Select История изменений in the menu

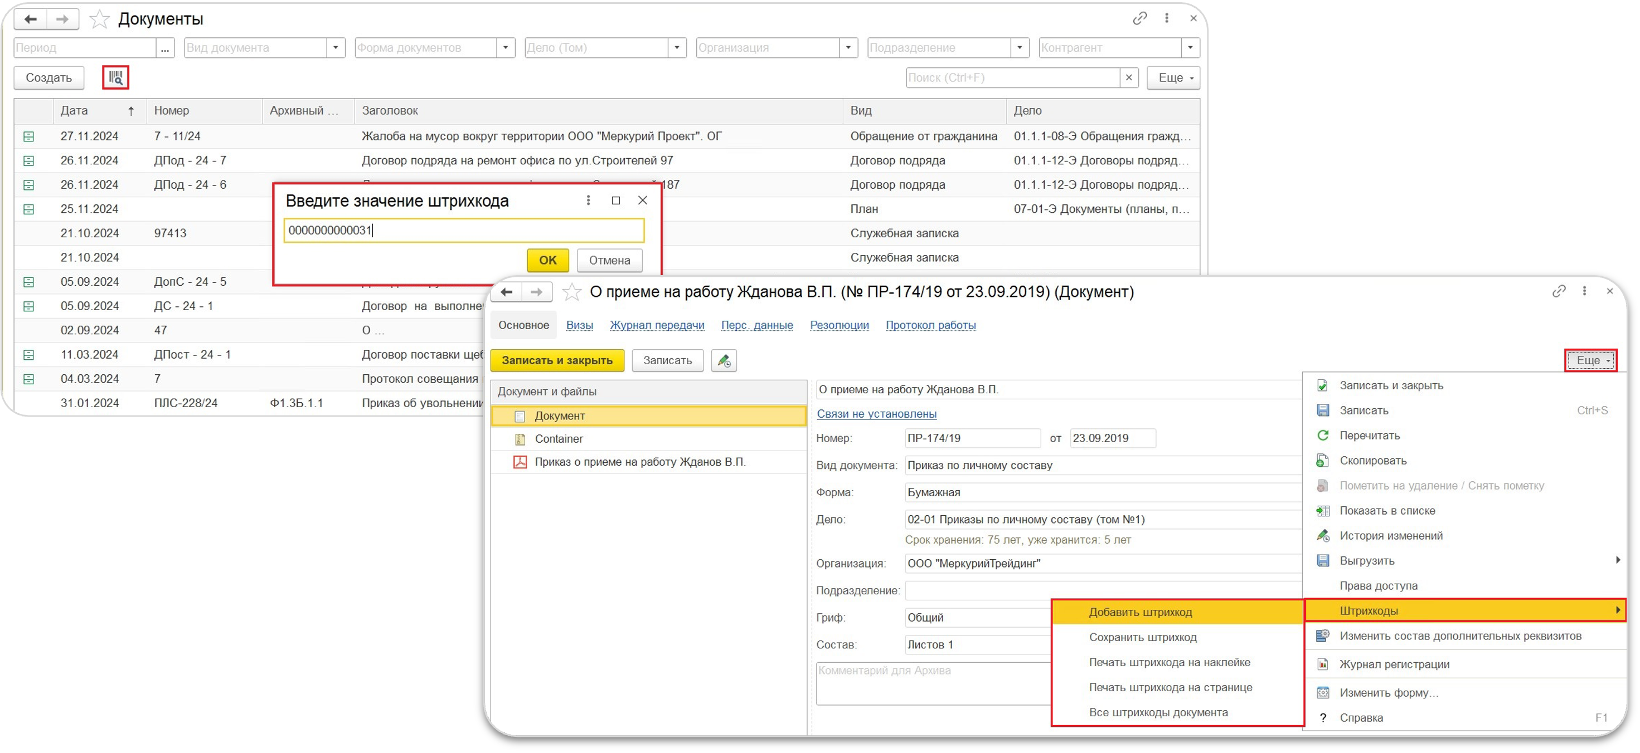click(x=1466, y=536)
